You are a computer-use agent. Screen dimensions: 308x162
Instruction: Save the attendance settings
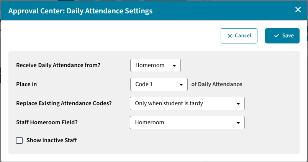click(282, 36)
